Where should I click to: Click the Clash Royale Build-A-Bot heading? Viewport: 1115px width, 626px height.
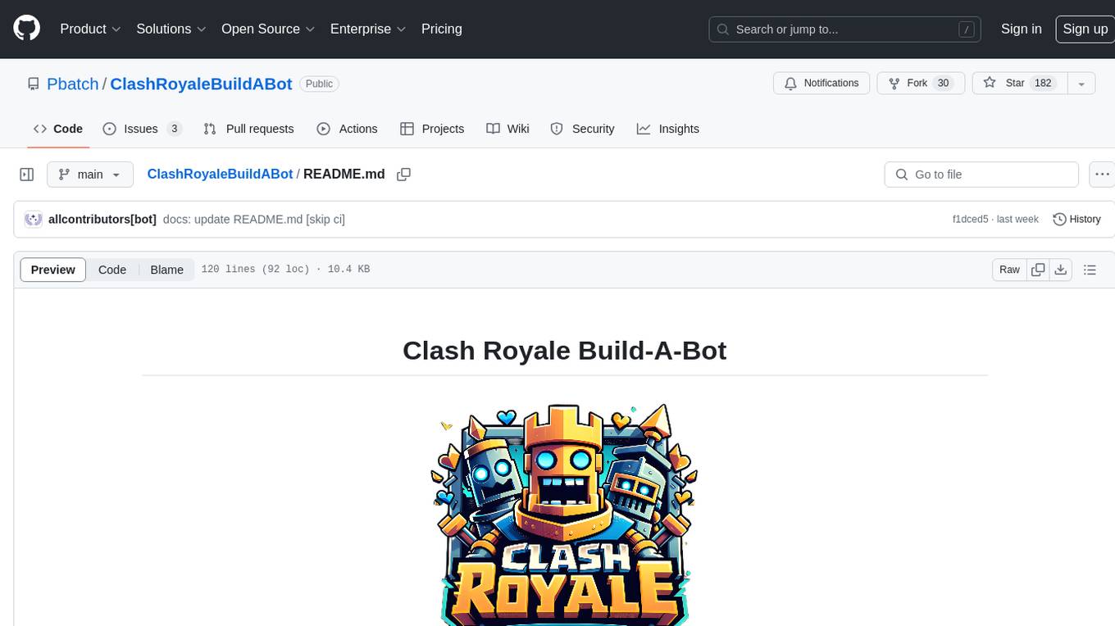[x=564, y=351]
